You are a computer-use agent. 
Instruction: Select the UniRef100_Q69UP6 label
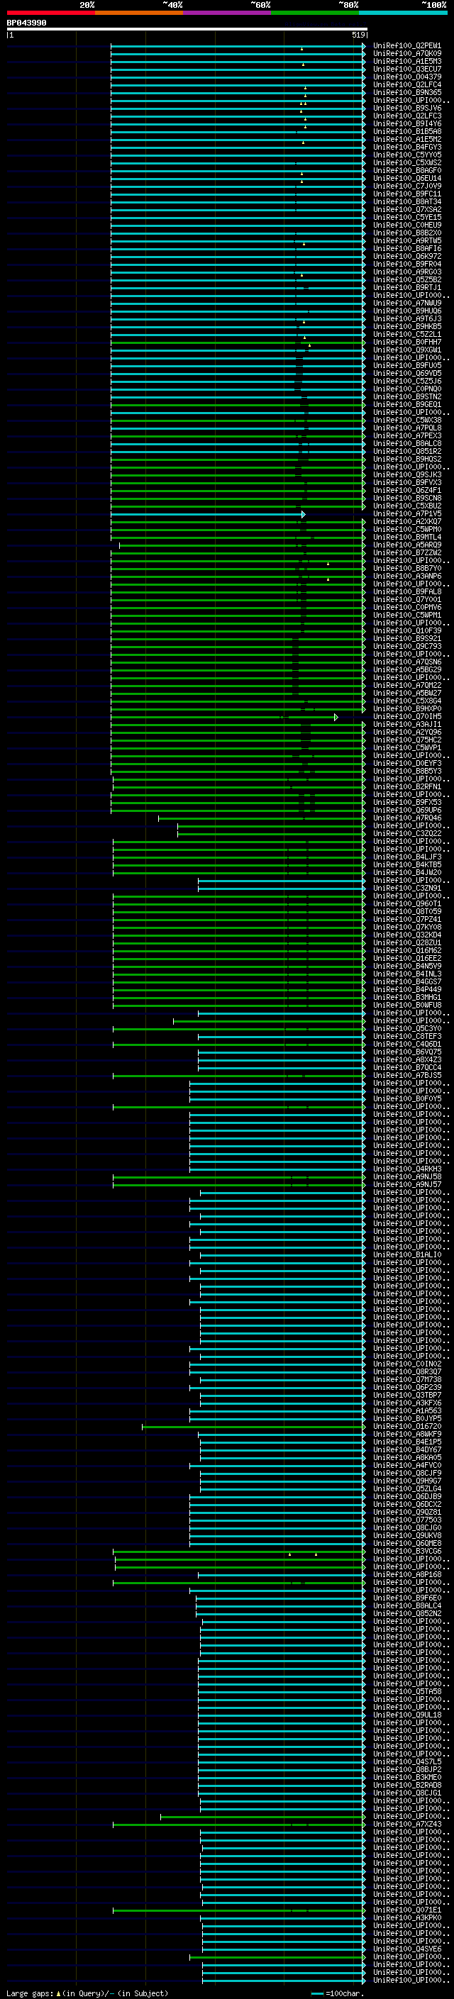(407, 810)
